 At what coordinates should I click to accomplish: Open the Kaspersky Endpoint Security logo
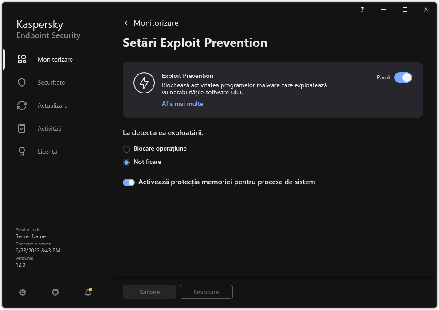coord(48,29)
